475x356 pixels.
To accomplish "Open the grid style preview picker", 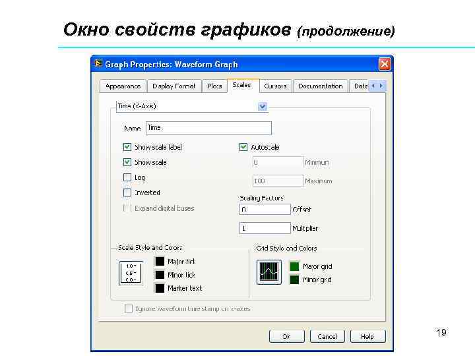I will [x=269, y=272].
